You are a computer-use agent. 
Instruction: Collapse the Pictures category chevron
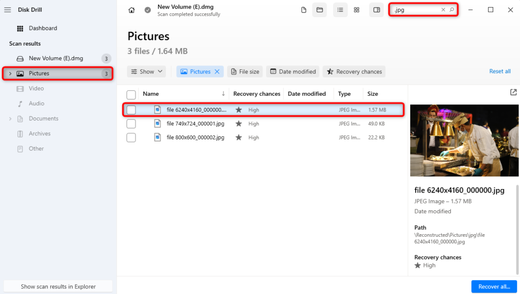pyautogui.click(x=9, y=73)
